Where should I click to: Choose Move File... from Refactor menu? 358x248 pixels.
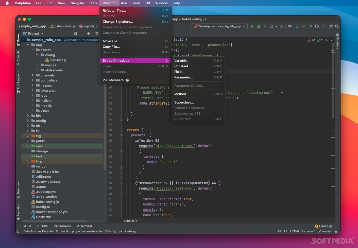[x=135, y=41]
